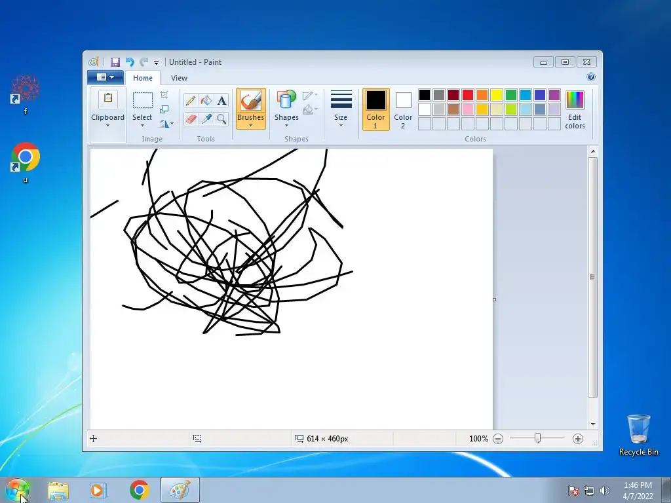Select the Chrome desktop shortcut labeled u

point(26,162)
